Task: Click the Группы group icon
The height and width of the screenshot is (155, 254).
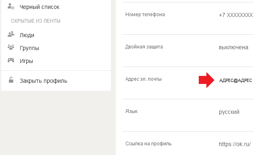Action: [x=11, y=47]
